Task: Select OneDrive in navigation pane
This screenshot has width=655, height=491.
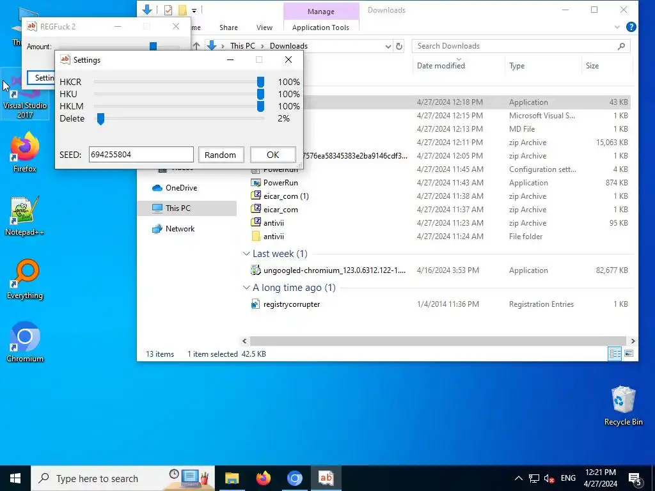Action: [x=180, y=188]
